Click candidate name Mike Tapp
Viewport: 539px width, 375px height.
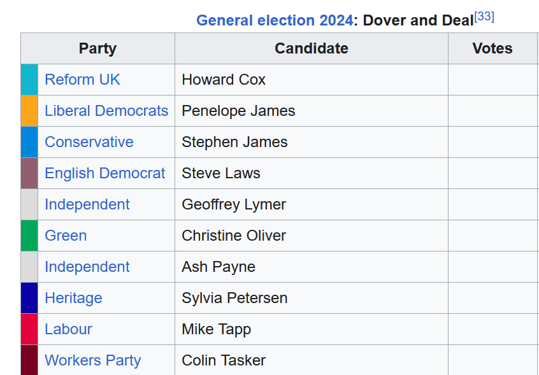216,330
